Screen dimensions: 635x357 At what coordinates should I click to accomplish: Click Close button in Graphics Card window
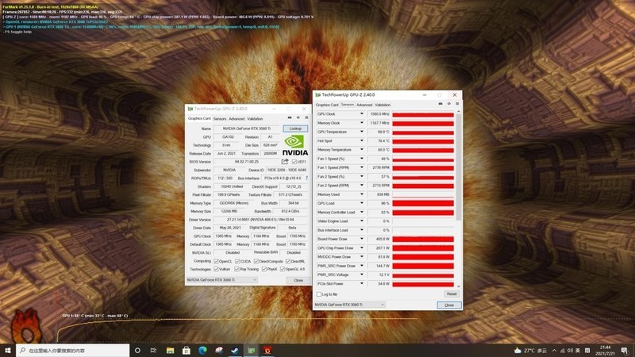coord(298,280)
